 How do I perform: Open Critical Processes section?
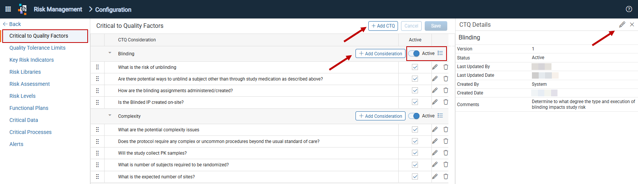click(x=30, y=132)
